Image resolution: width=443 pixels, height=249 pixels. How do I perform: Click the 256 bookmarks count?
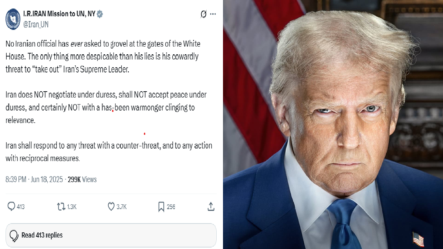tap(171, 207)
